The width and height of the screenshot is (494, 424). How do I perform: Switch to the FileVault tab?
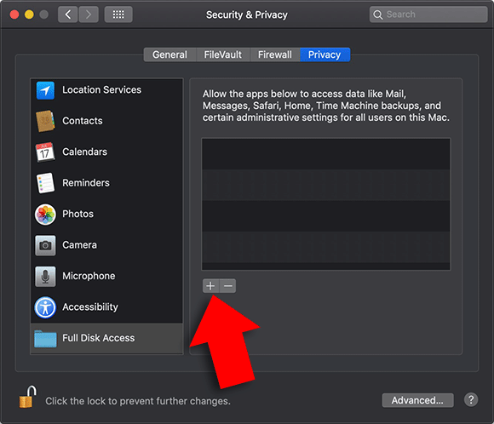coord(223,54)
